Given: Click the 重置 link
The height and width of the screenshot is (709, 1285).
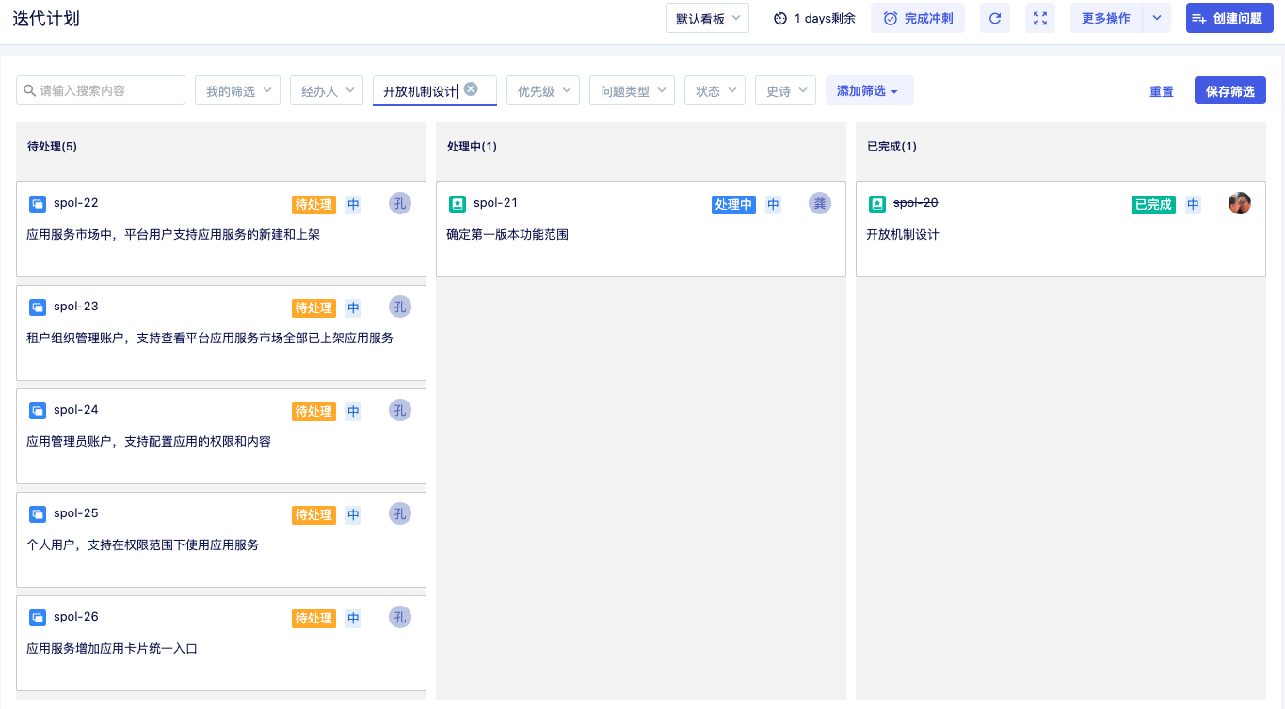Looking at the screenshot, I should click(x=1162, y=91).
